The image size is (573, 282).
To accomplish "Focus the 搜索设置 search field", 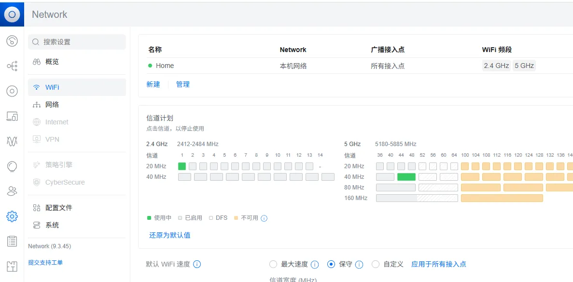I will tap(77, 42).
